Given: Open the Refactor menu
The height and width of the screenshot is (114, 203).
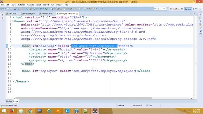Looking at the screenshot, I should 22,5.
